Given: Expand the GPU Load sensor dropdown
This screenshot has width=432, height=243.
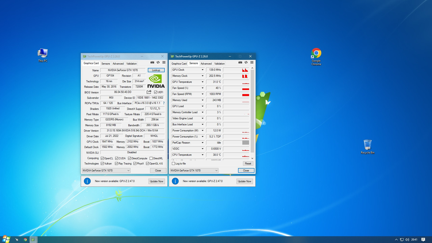Looking at the screenshot, I should click(202, 106).
